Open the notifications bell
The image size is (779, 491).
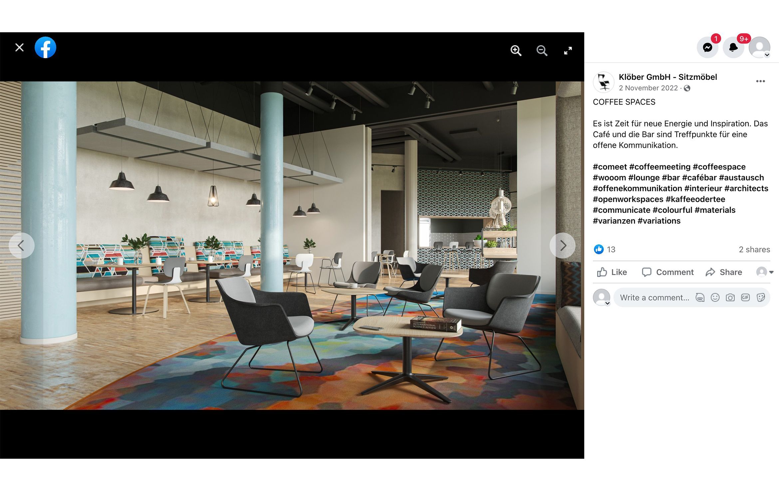734,47
